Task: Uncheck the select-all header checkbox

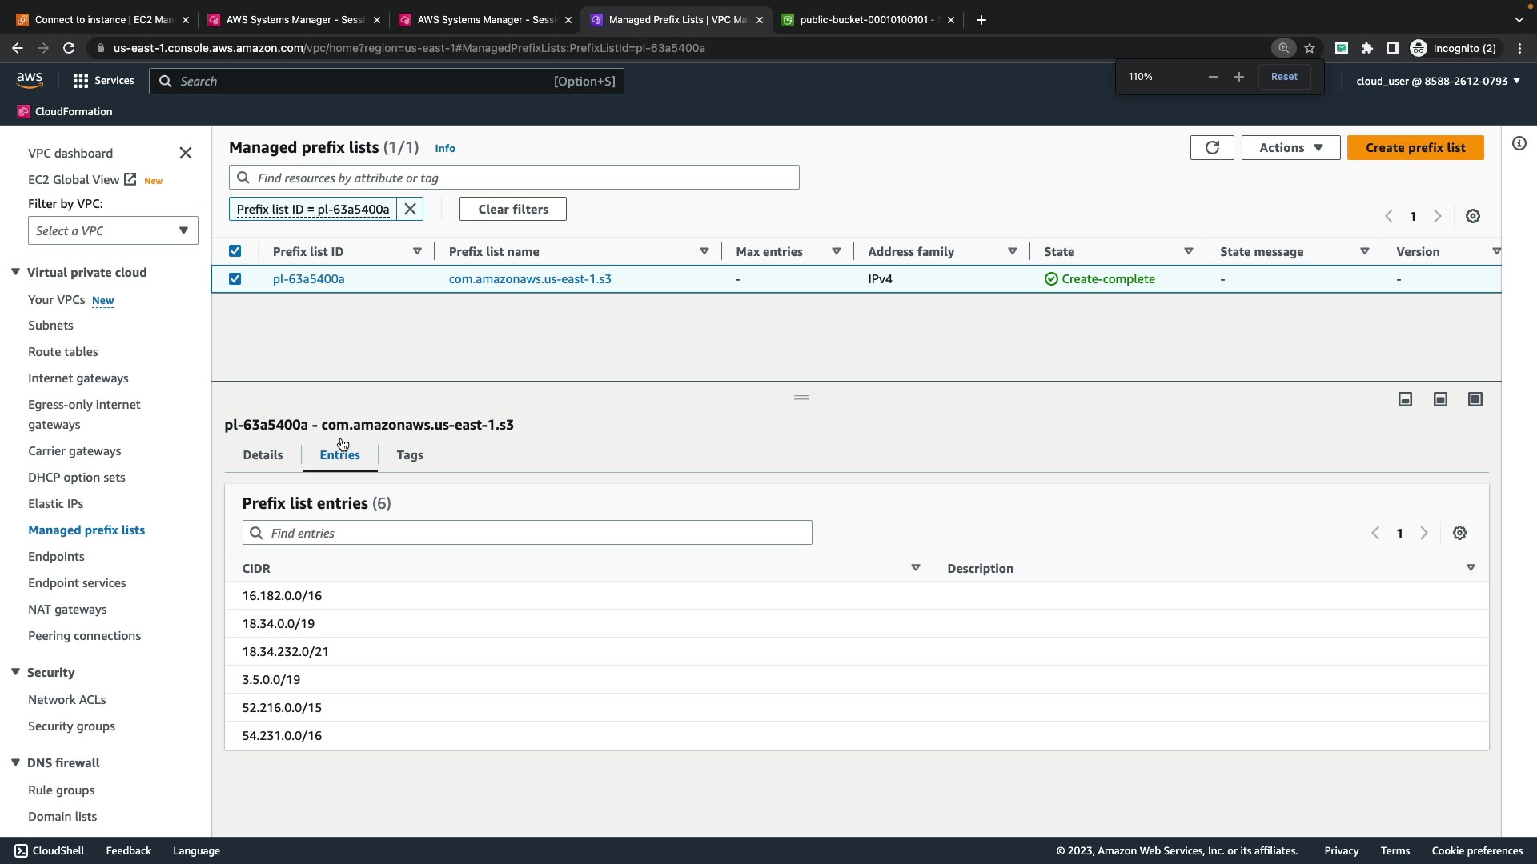Action: (x=235, y=251)
